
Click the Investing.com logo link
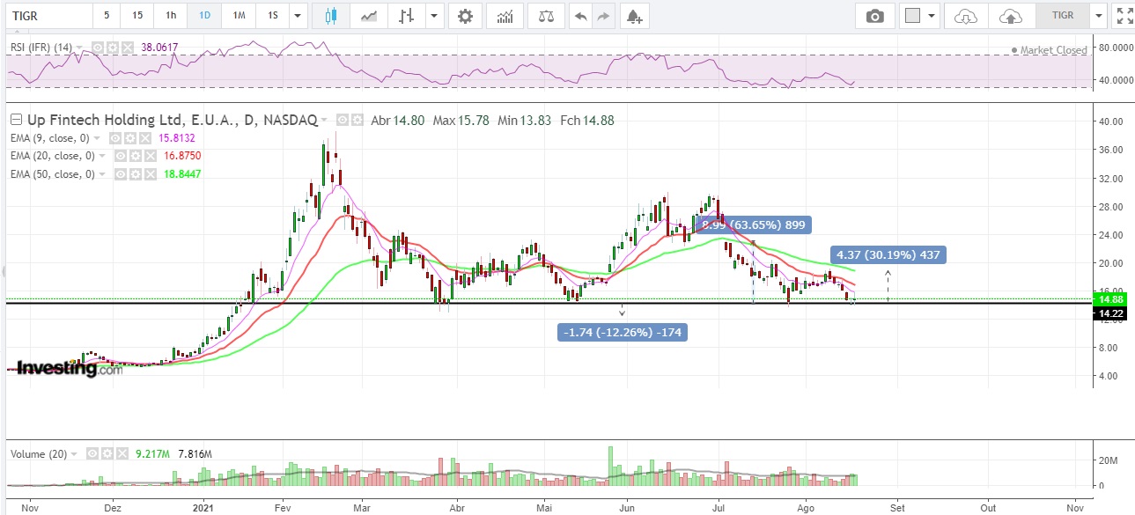(70, 369)
